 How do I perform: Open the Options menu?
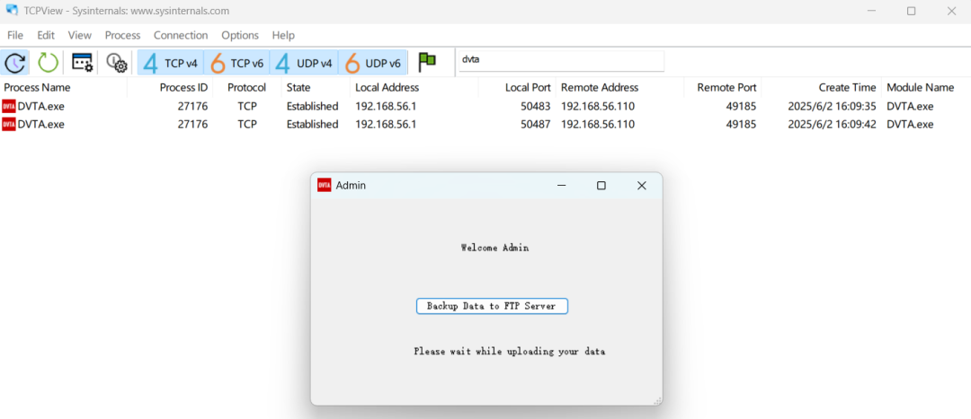(240, 35)
